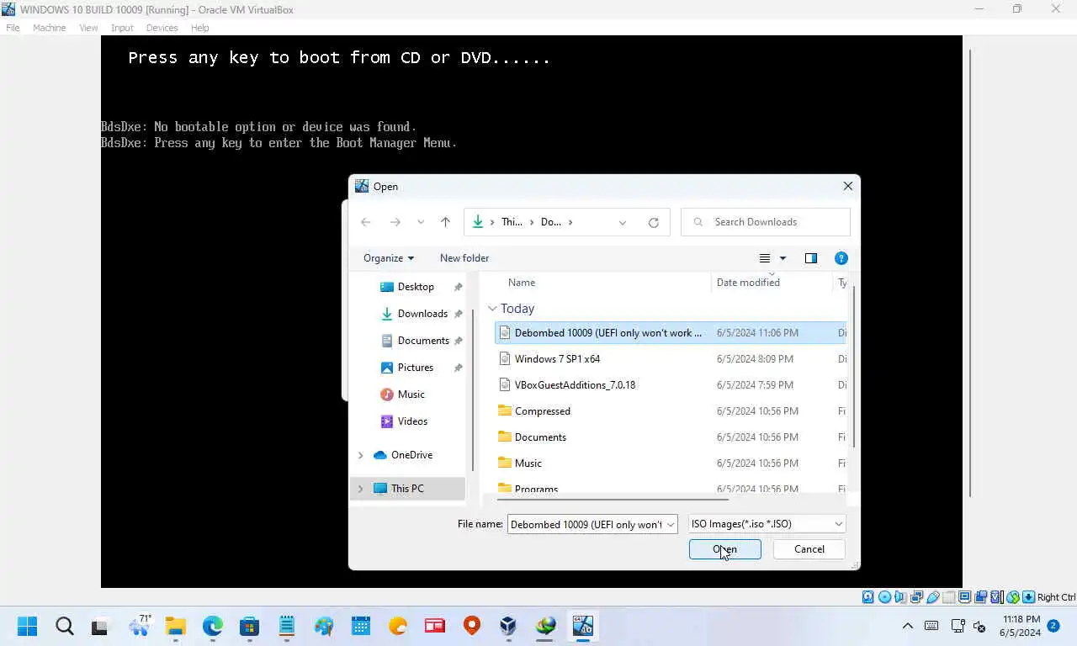Open the ISO Images file type dropdown
Image resolution: width=1077 pixels, height=646 pixels.
pos(767,524)
